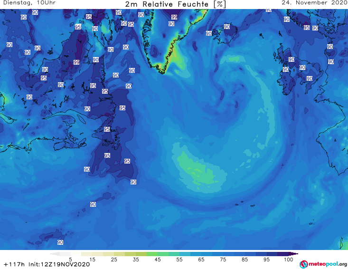Click the colour scale value '5'
Viewport: 348px width, 269px height.
70,259
